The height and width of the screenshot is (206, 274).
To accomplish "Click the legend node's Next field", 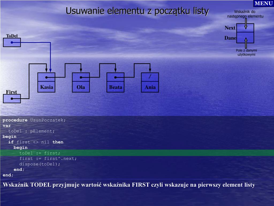I will click(245, 28).
